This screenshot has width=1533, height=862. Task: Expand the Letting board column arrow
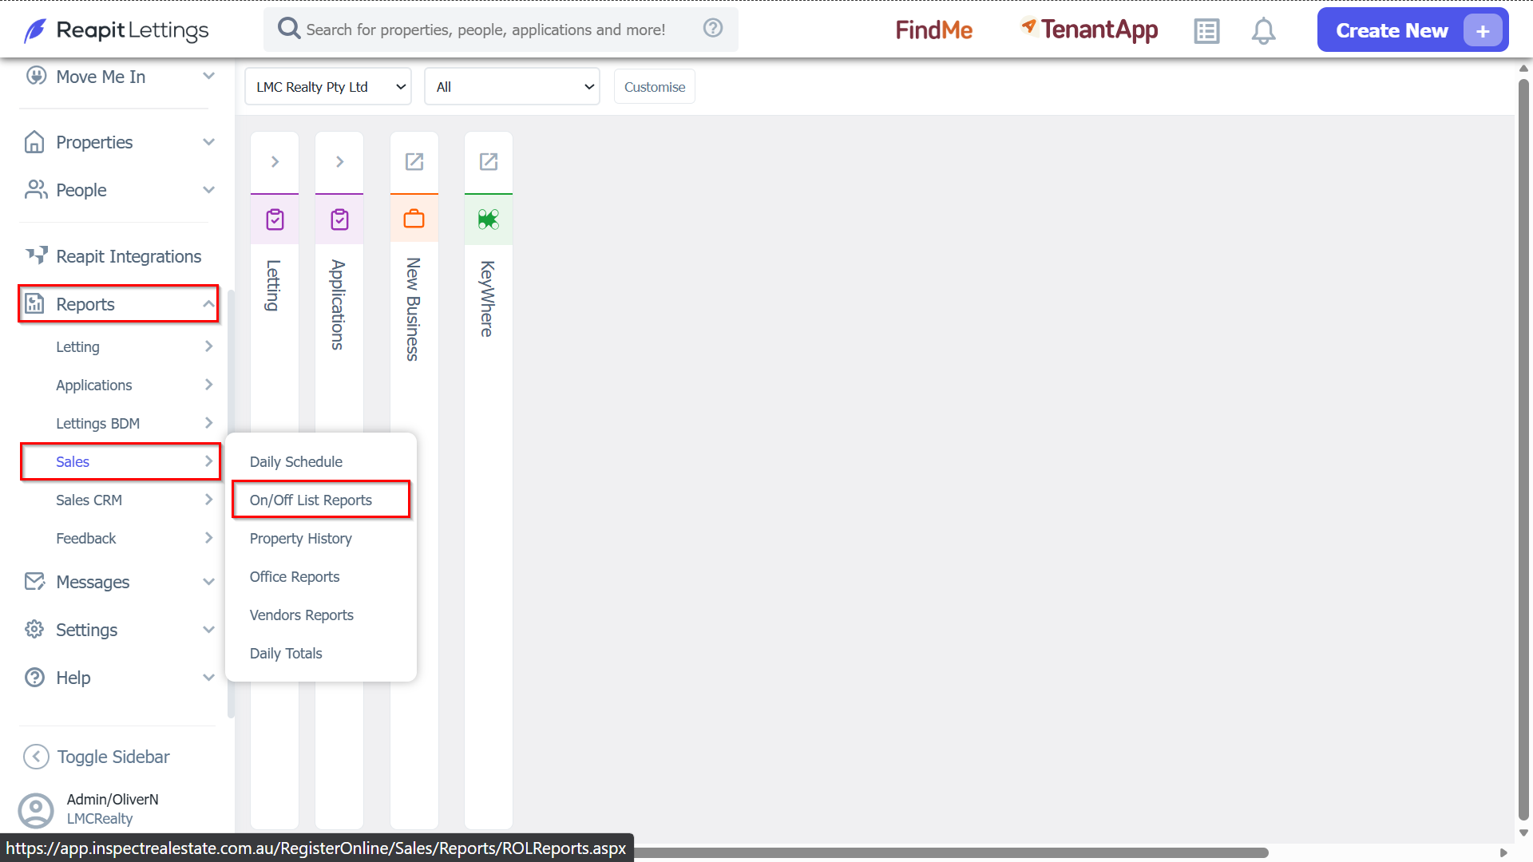[x=275, y=162]
